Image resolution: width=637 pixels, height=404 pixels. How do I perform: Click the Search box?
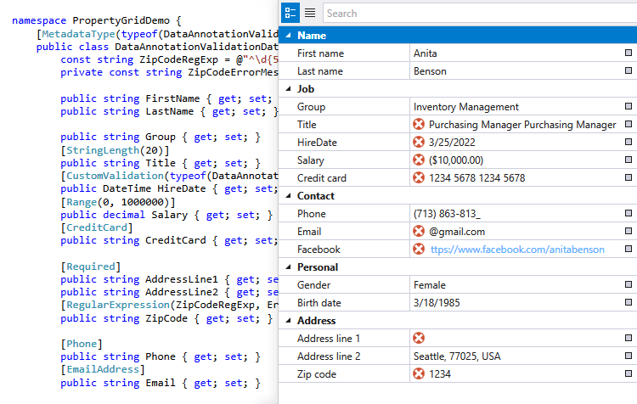pos(476,13)
